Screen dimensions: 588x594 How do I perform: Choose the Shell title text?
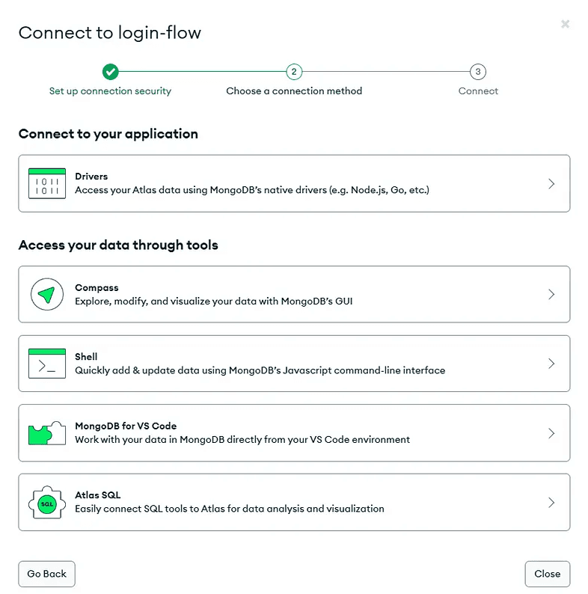pyautogui.click(x=86, y=357)
